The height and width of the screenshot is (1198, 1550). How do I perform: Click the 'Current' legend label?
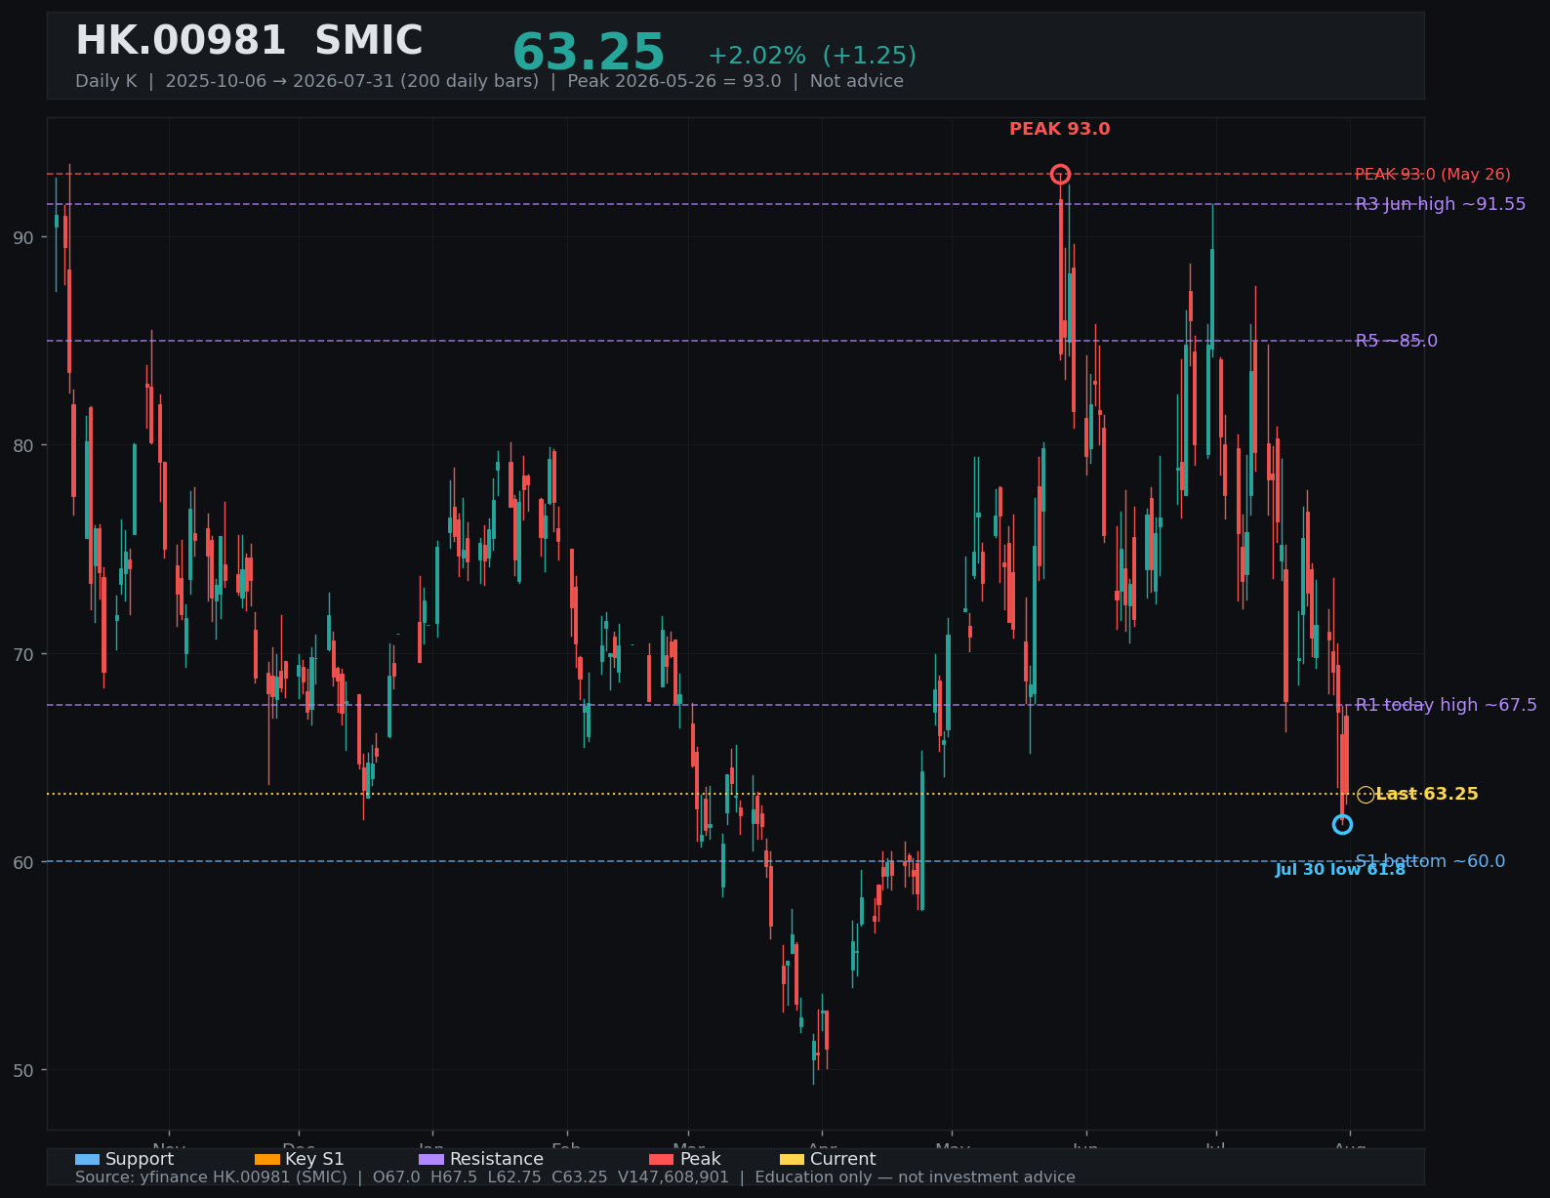(x=843, y=1159)
